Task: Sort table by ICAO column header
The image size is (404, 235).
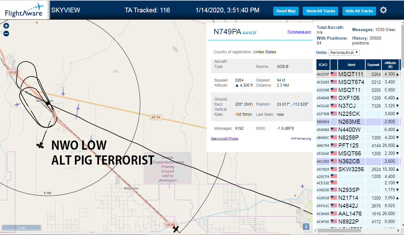Action: click(x=323, y=65)
